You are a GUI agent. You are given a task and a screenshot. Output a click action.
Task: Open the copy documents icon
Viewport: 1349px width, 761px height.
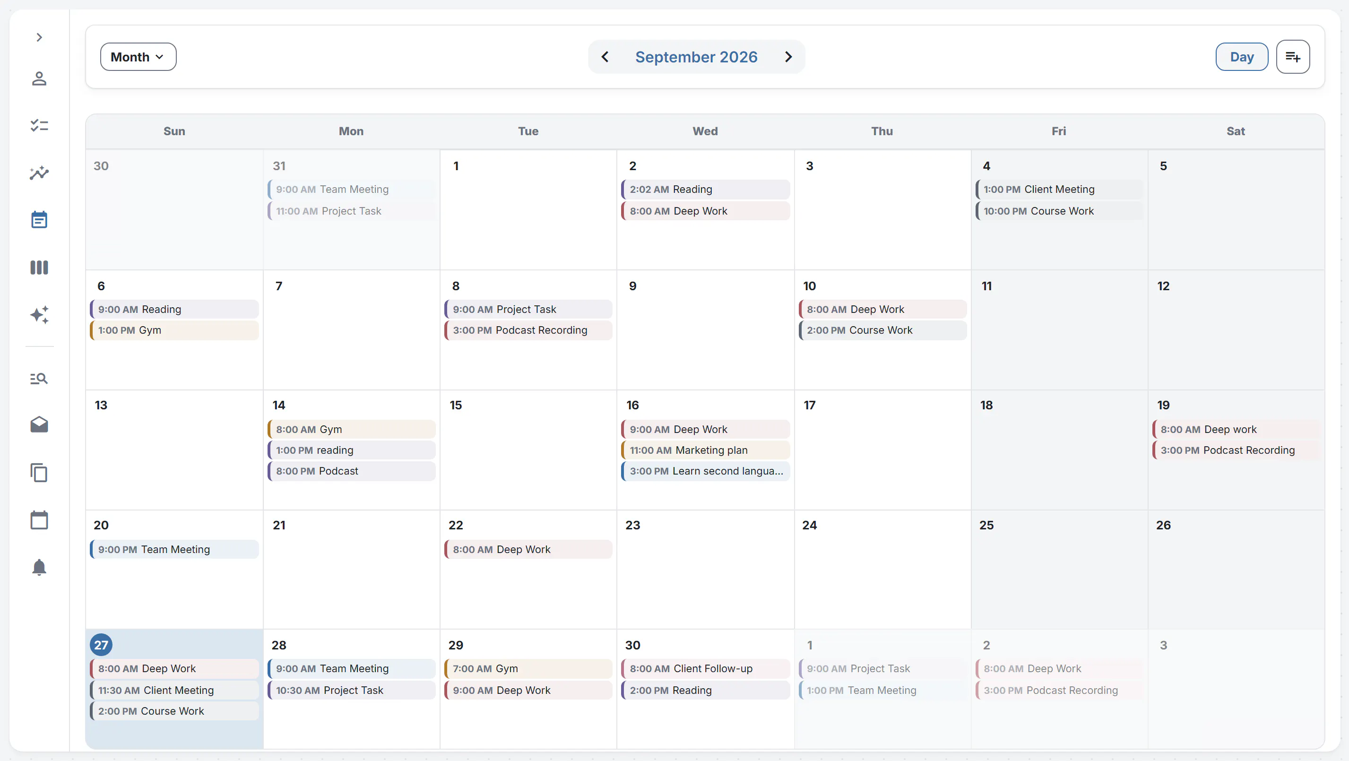[39, 472]
